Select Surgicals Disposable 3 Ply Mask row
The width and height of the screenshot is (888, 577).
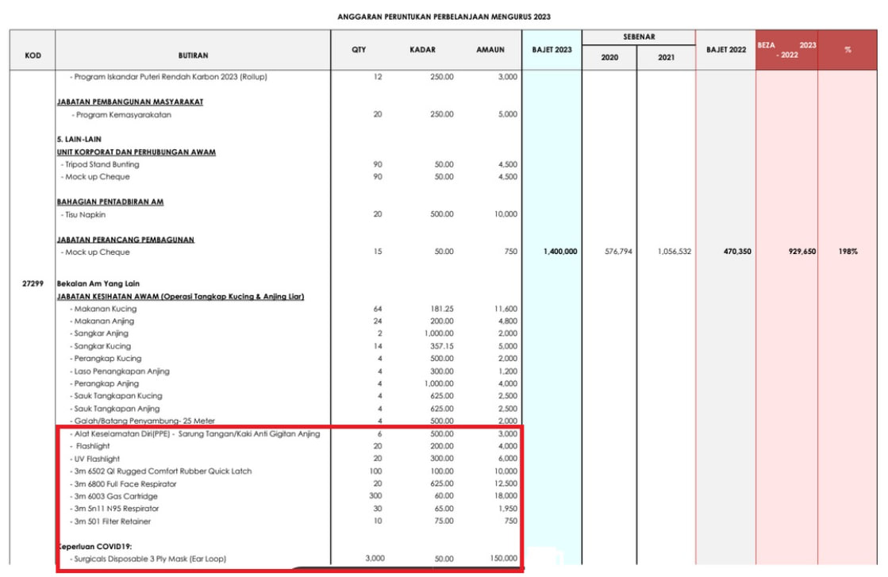[x=289, y=559]
